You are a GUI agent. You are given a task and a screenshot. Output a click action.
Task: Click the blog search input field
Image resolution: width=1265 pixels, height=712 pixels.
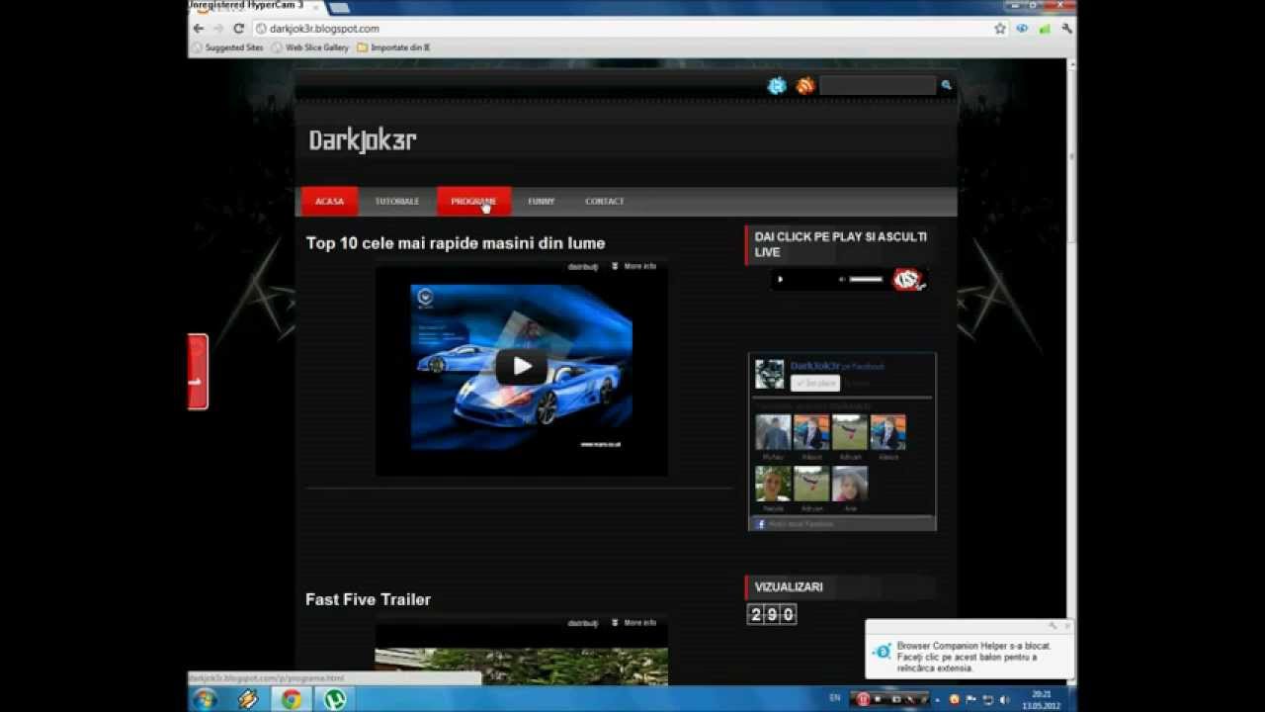[x=877, y=86]
